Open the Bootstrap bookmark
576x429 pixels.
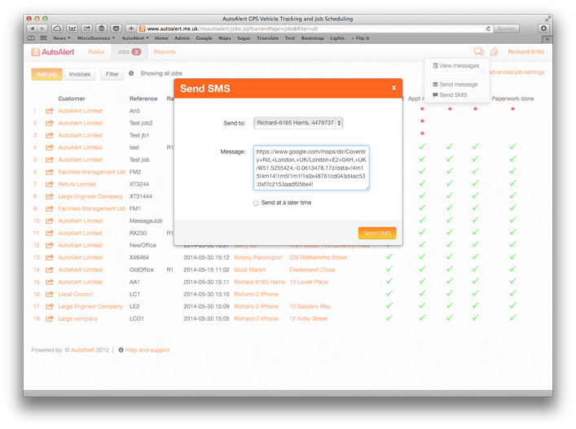313,38
